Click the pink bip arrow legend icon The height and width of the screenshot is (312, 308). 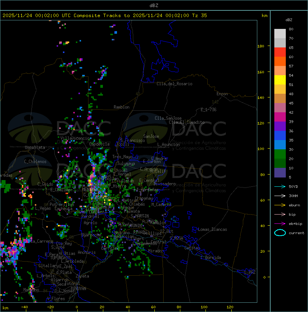(280, 214)
